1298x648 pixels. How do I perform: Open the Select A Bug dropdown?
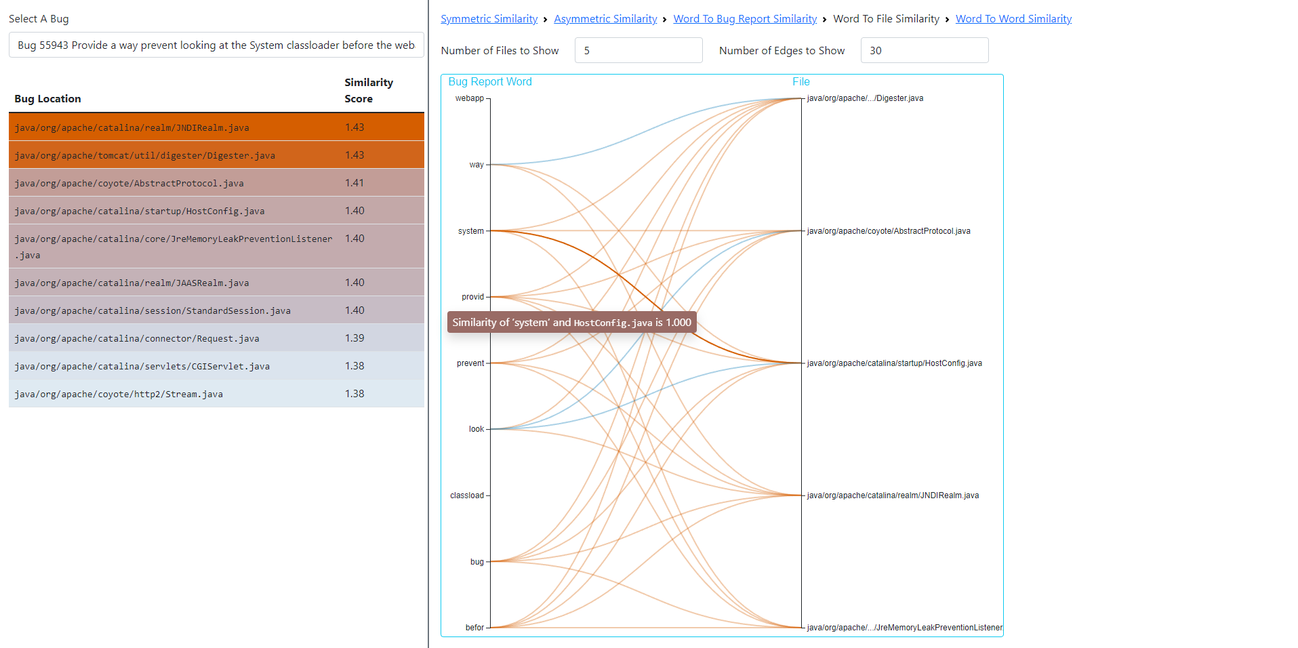[x=216, y=45]
